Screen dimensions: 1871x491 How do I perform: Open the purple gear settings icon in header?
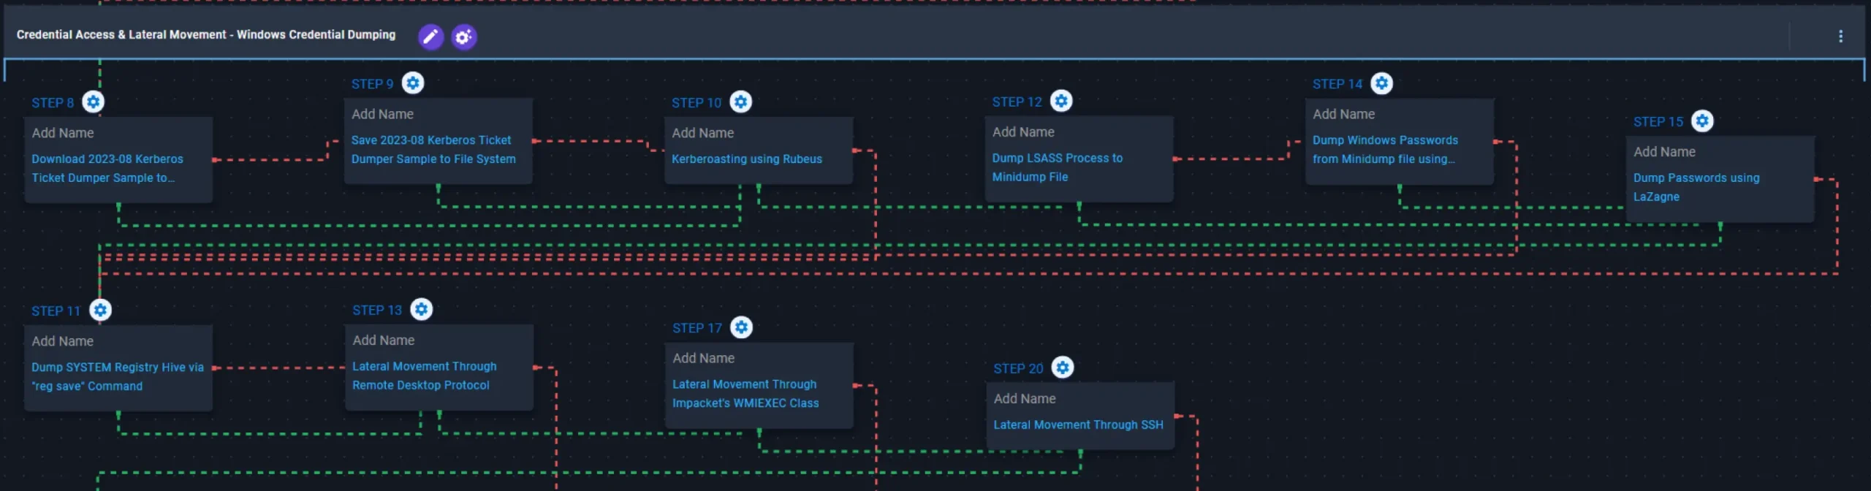pyautogui.click(x=463, y=37)
